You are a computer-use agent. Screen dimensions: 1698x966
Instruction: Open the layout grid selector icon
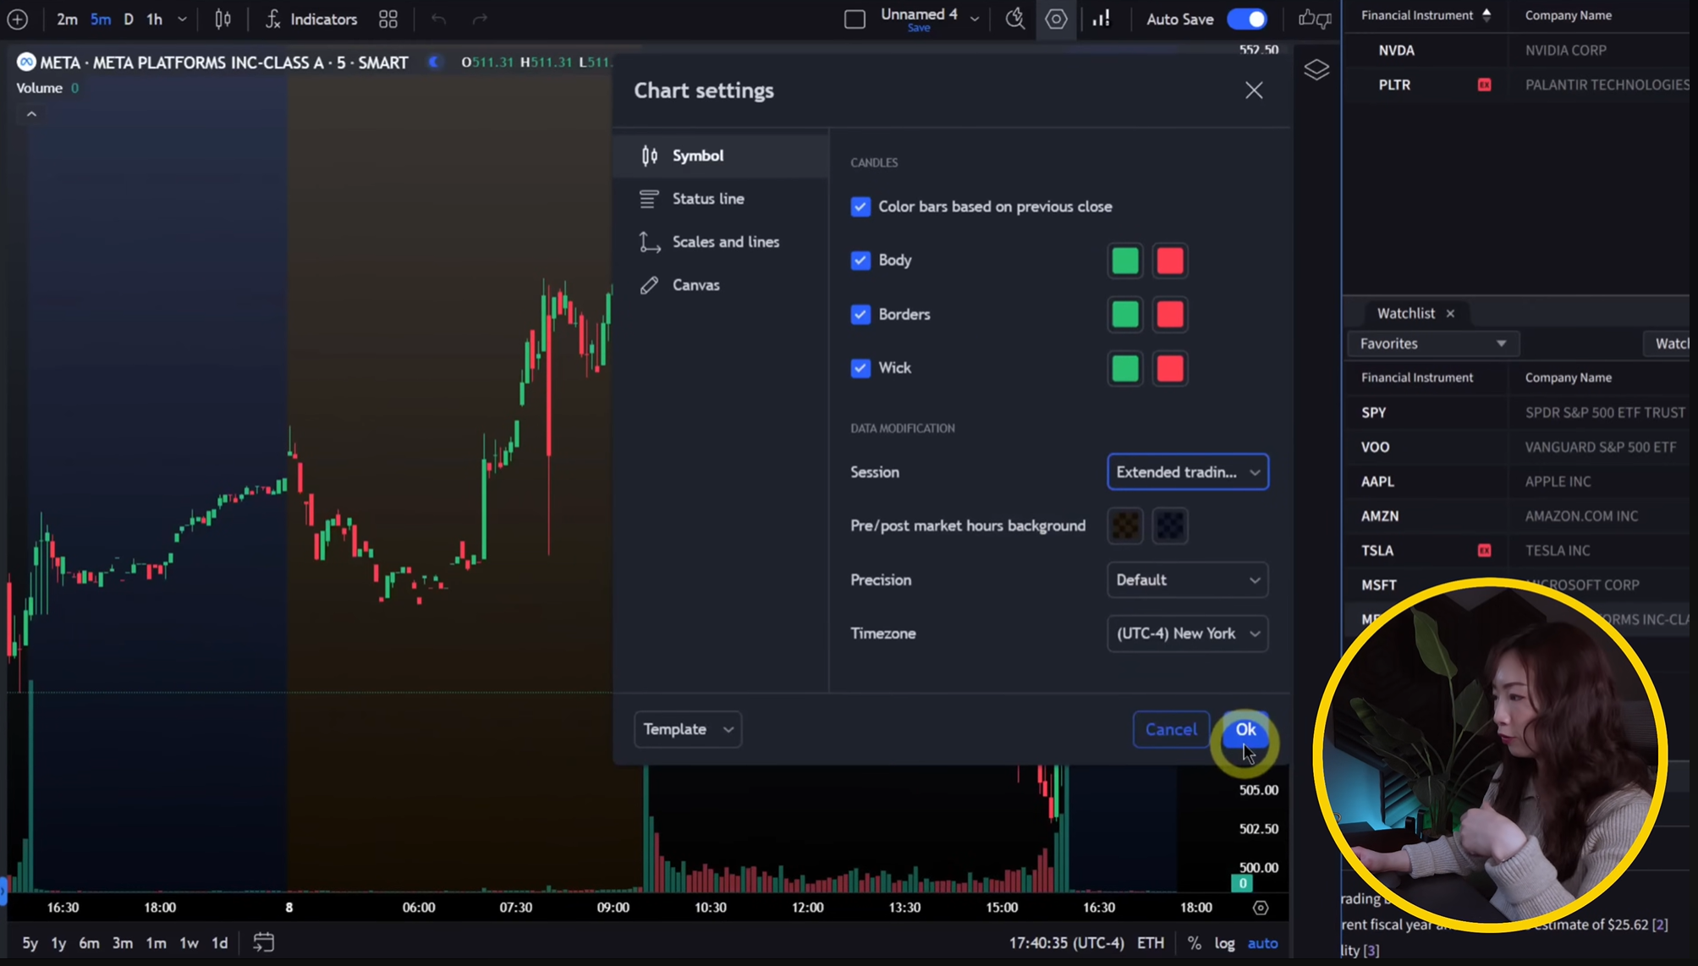tap(388, 19)
